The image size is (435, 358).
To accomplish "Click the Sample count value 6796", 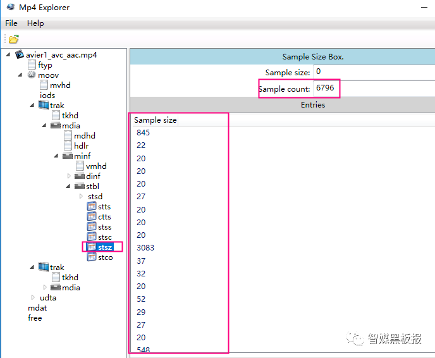I will click(325, 88).
